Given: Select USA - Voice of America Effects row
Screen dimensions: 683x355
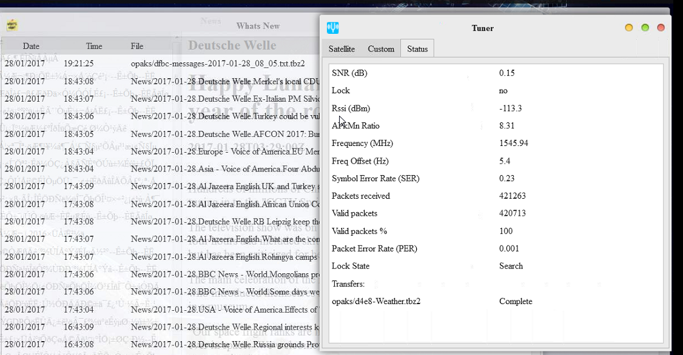Looking at the screenshot, I should click(160, 310).
